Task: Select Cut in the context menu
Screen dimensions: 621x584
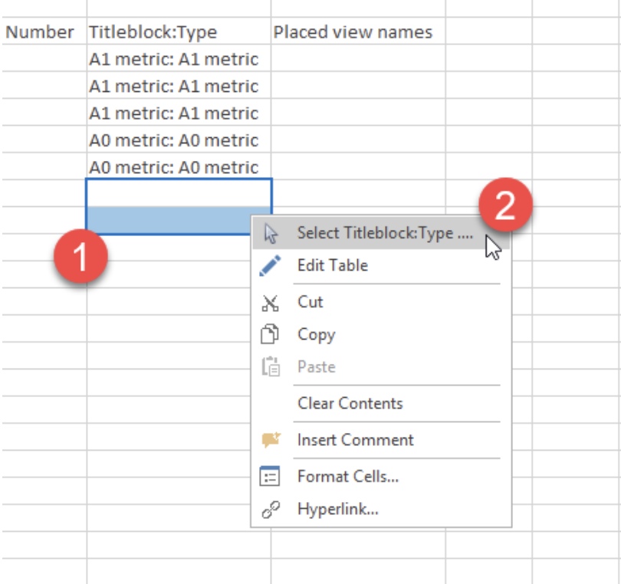Action: click(381, 302)
